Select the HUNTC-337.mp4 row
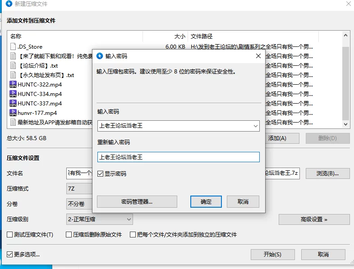354x269 pixels. (40, 104)
